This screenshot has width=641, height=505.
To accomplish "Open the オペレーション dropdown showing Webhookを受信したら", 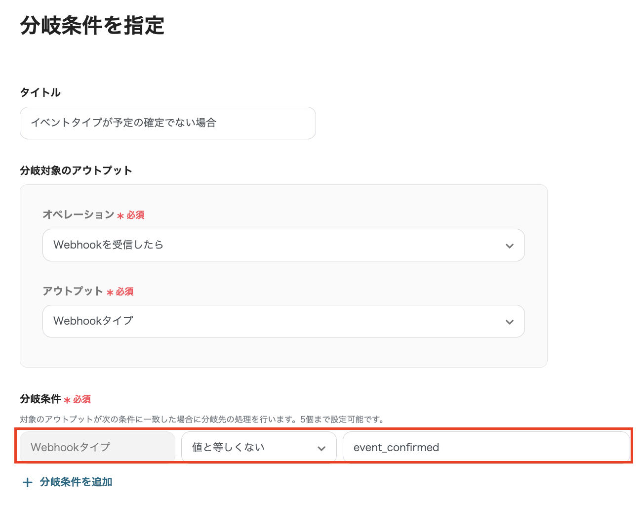I will [283, 245].
